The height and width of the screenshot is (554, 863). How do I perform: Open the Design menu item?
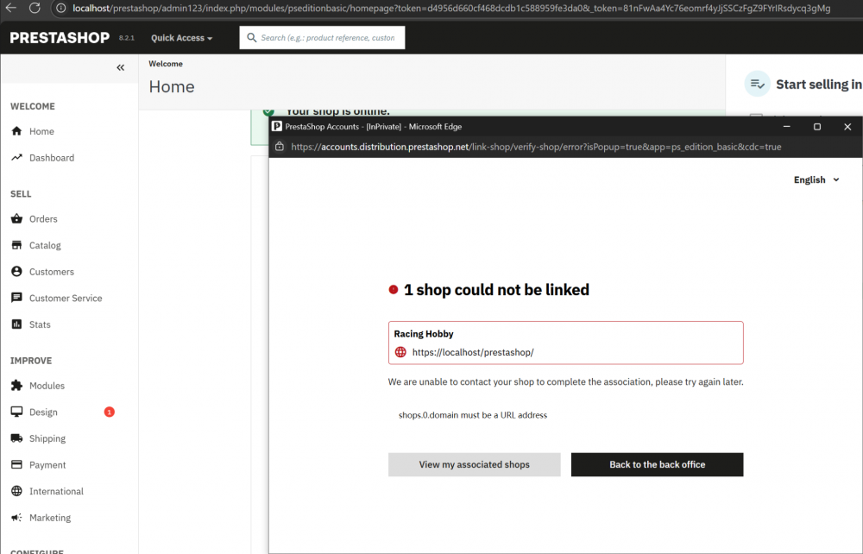click(x=43, y=412)
